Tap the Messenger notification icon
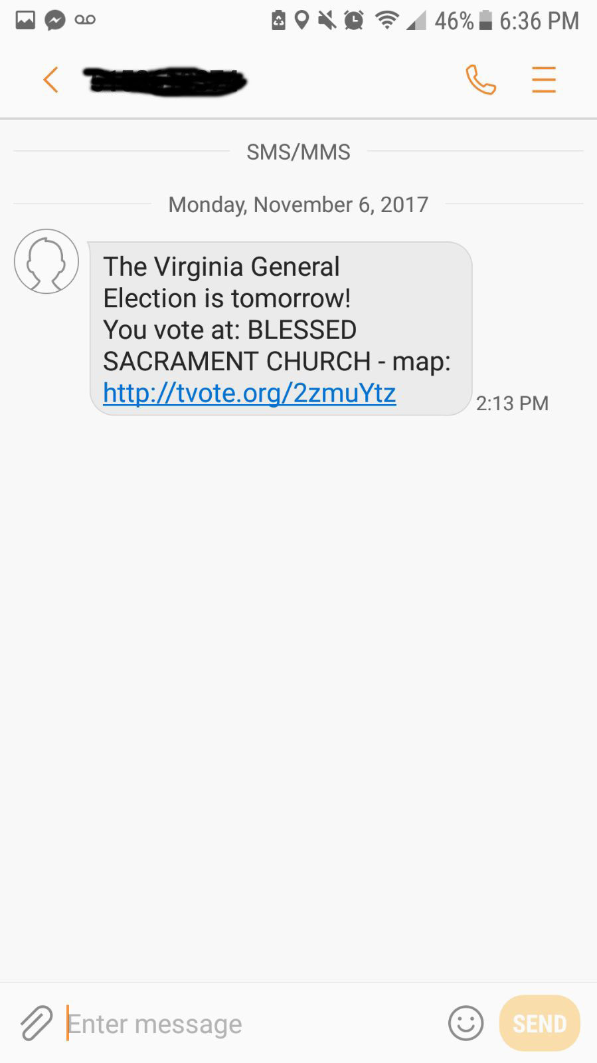597x1063 pixels. (x=55, y=21)
